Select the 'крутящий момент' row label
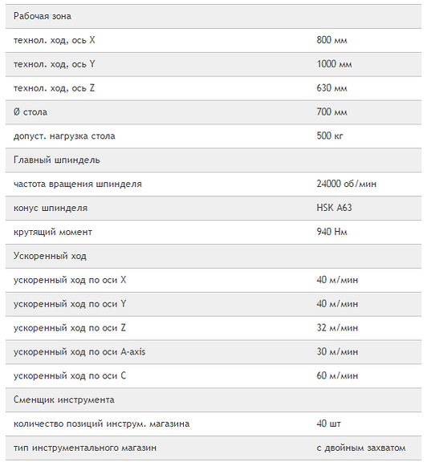 click(53, 232)
